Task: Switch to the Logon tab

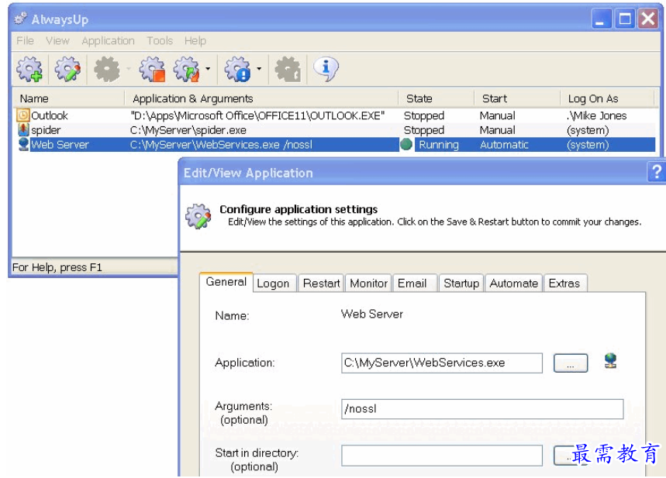Action: [x=273, y=283]
